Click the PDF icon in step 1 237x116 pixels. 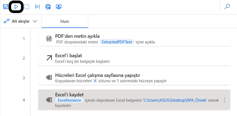coord(49,39)
